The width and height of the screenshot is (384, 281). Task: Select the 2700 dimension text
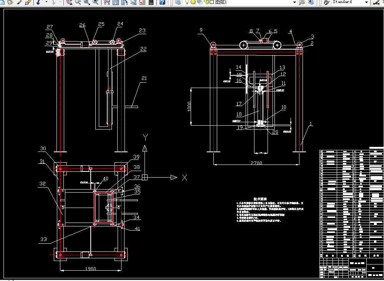click(x=256, y=163)
